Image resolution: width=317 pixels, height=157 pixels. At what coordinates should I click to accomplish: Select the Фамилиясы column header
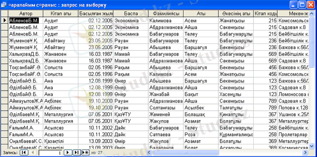[166, 13]
